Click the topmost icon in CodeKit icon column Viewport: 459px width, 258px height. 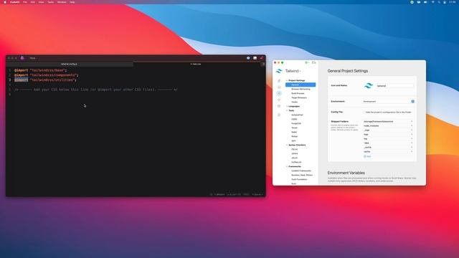point(279,80)
